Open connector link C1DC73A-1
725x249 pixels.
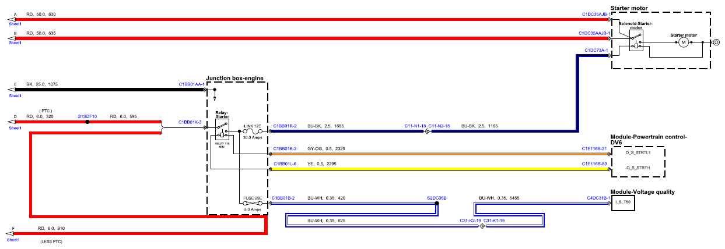pos(597,50)
